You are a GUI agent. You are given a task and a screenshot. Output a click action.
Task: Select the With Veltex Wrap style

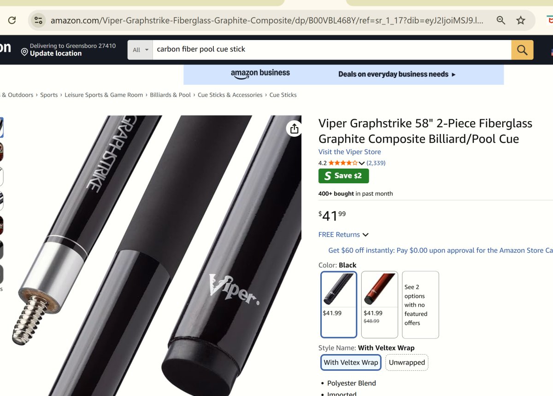(x=351, y=362)
